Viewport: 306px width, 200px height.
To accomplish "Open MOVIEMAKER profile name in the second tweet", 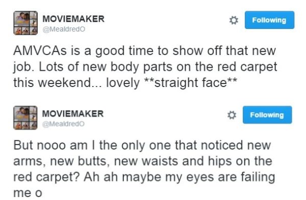I will [x=73, y=113].
